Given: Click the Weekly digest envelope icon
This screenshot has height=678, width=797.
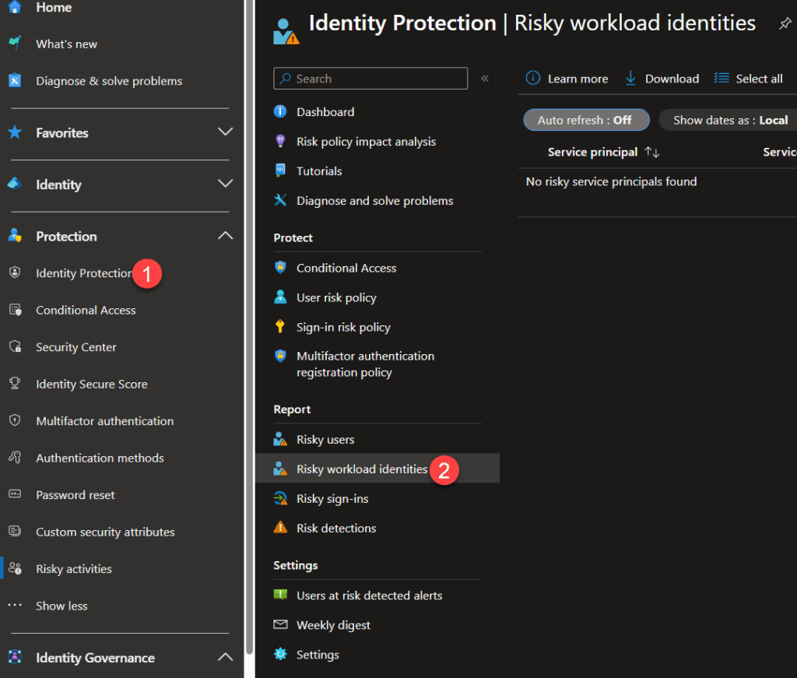Looking at the screenshot, I should pos(280,624).
